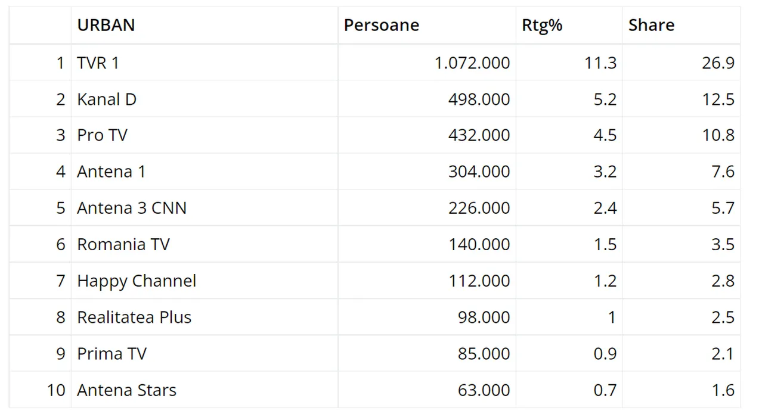Click the Happy Channel row name
The height and width of the screenshot is (417, 759).
point(137,281)
